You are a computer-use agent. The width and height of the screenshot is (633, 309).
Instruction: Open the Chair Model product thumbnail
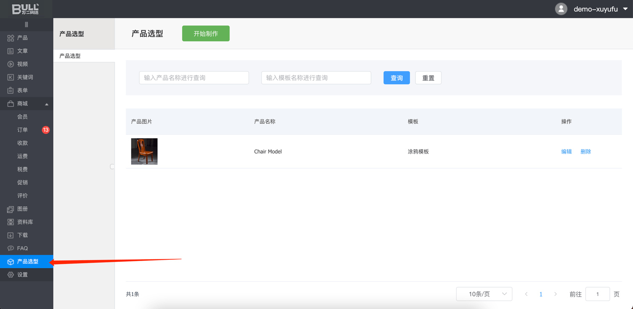point(144,152)
